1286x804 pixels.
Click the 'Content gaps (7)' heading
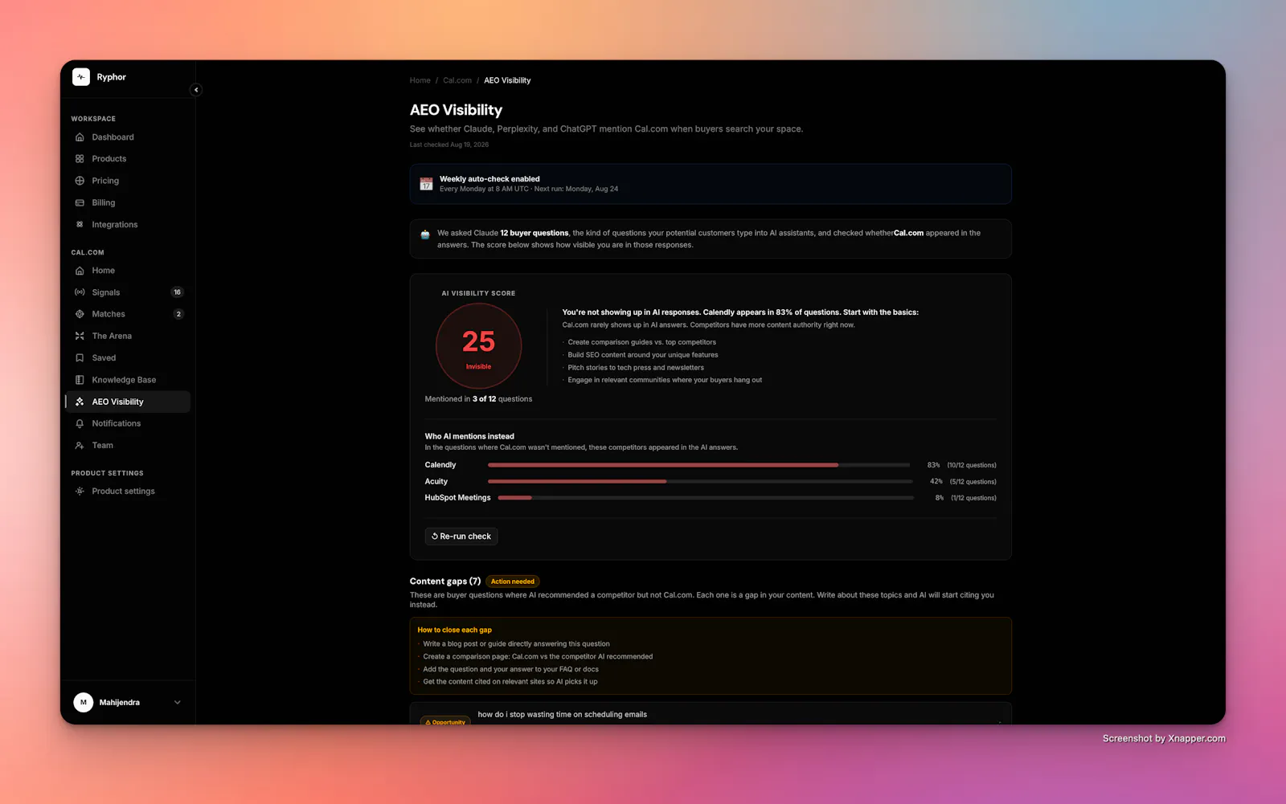coord(445,582)
